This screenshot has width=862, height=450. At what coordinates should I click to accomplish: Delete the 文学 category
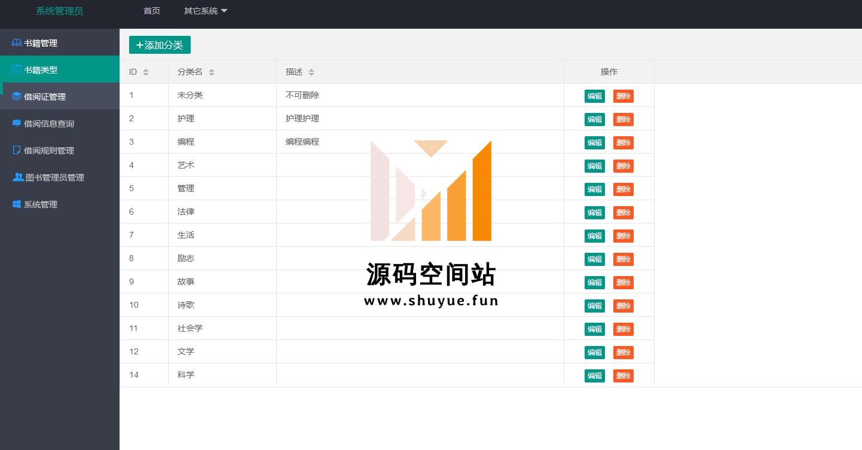623,353
